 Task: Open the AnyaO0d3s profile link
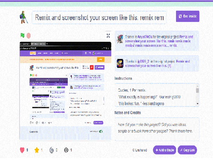pyautogui.click(x=145, y=37)
